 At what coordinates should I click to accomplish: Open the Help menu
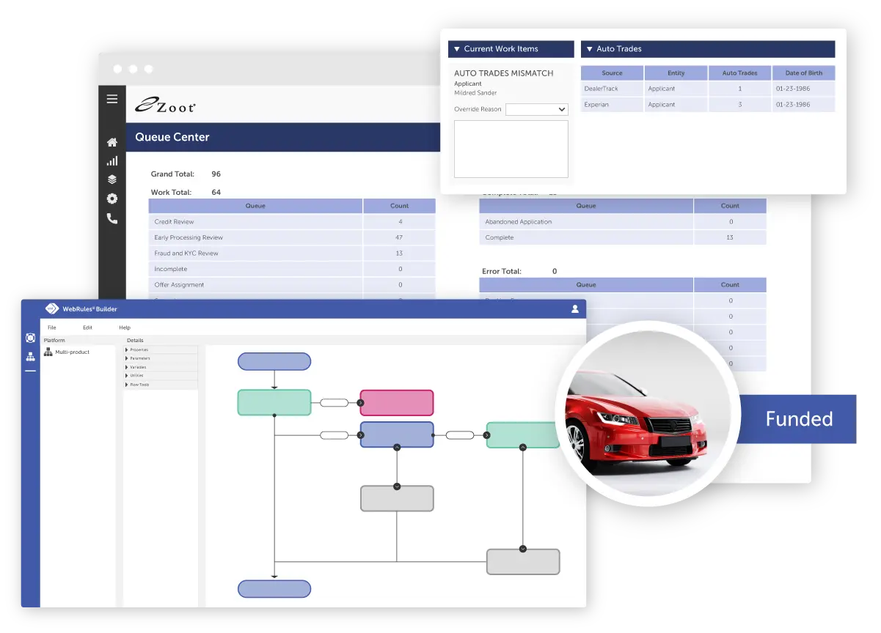(125, 327)
